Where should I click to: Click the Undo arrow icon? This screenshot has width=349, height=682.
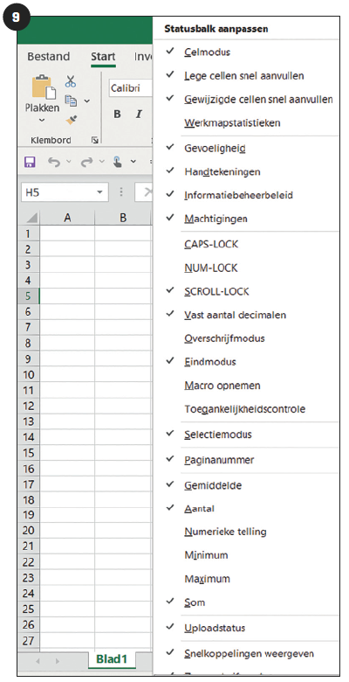tap(54, 162)
